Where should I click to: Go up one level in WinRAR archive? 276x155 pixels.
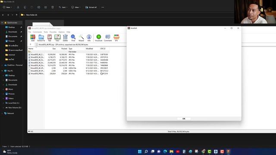pyautogui.click(x=31, y=45)
